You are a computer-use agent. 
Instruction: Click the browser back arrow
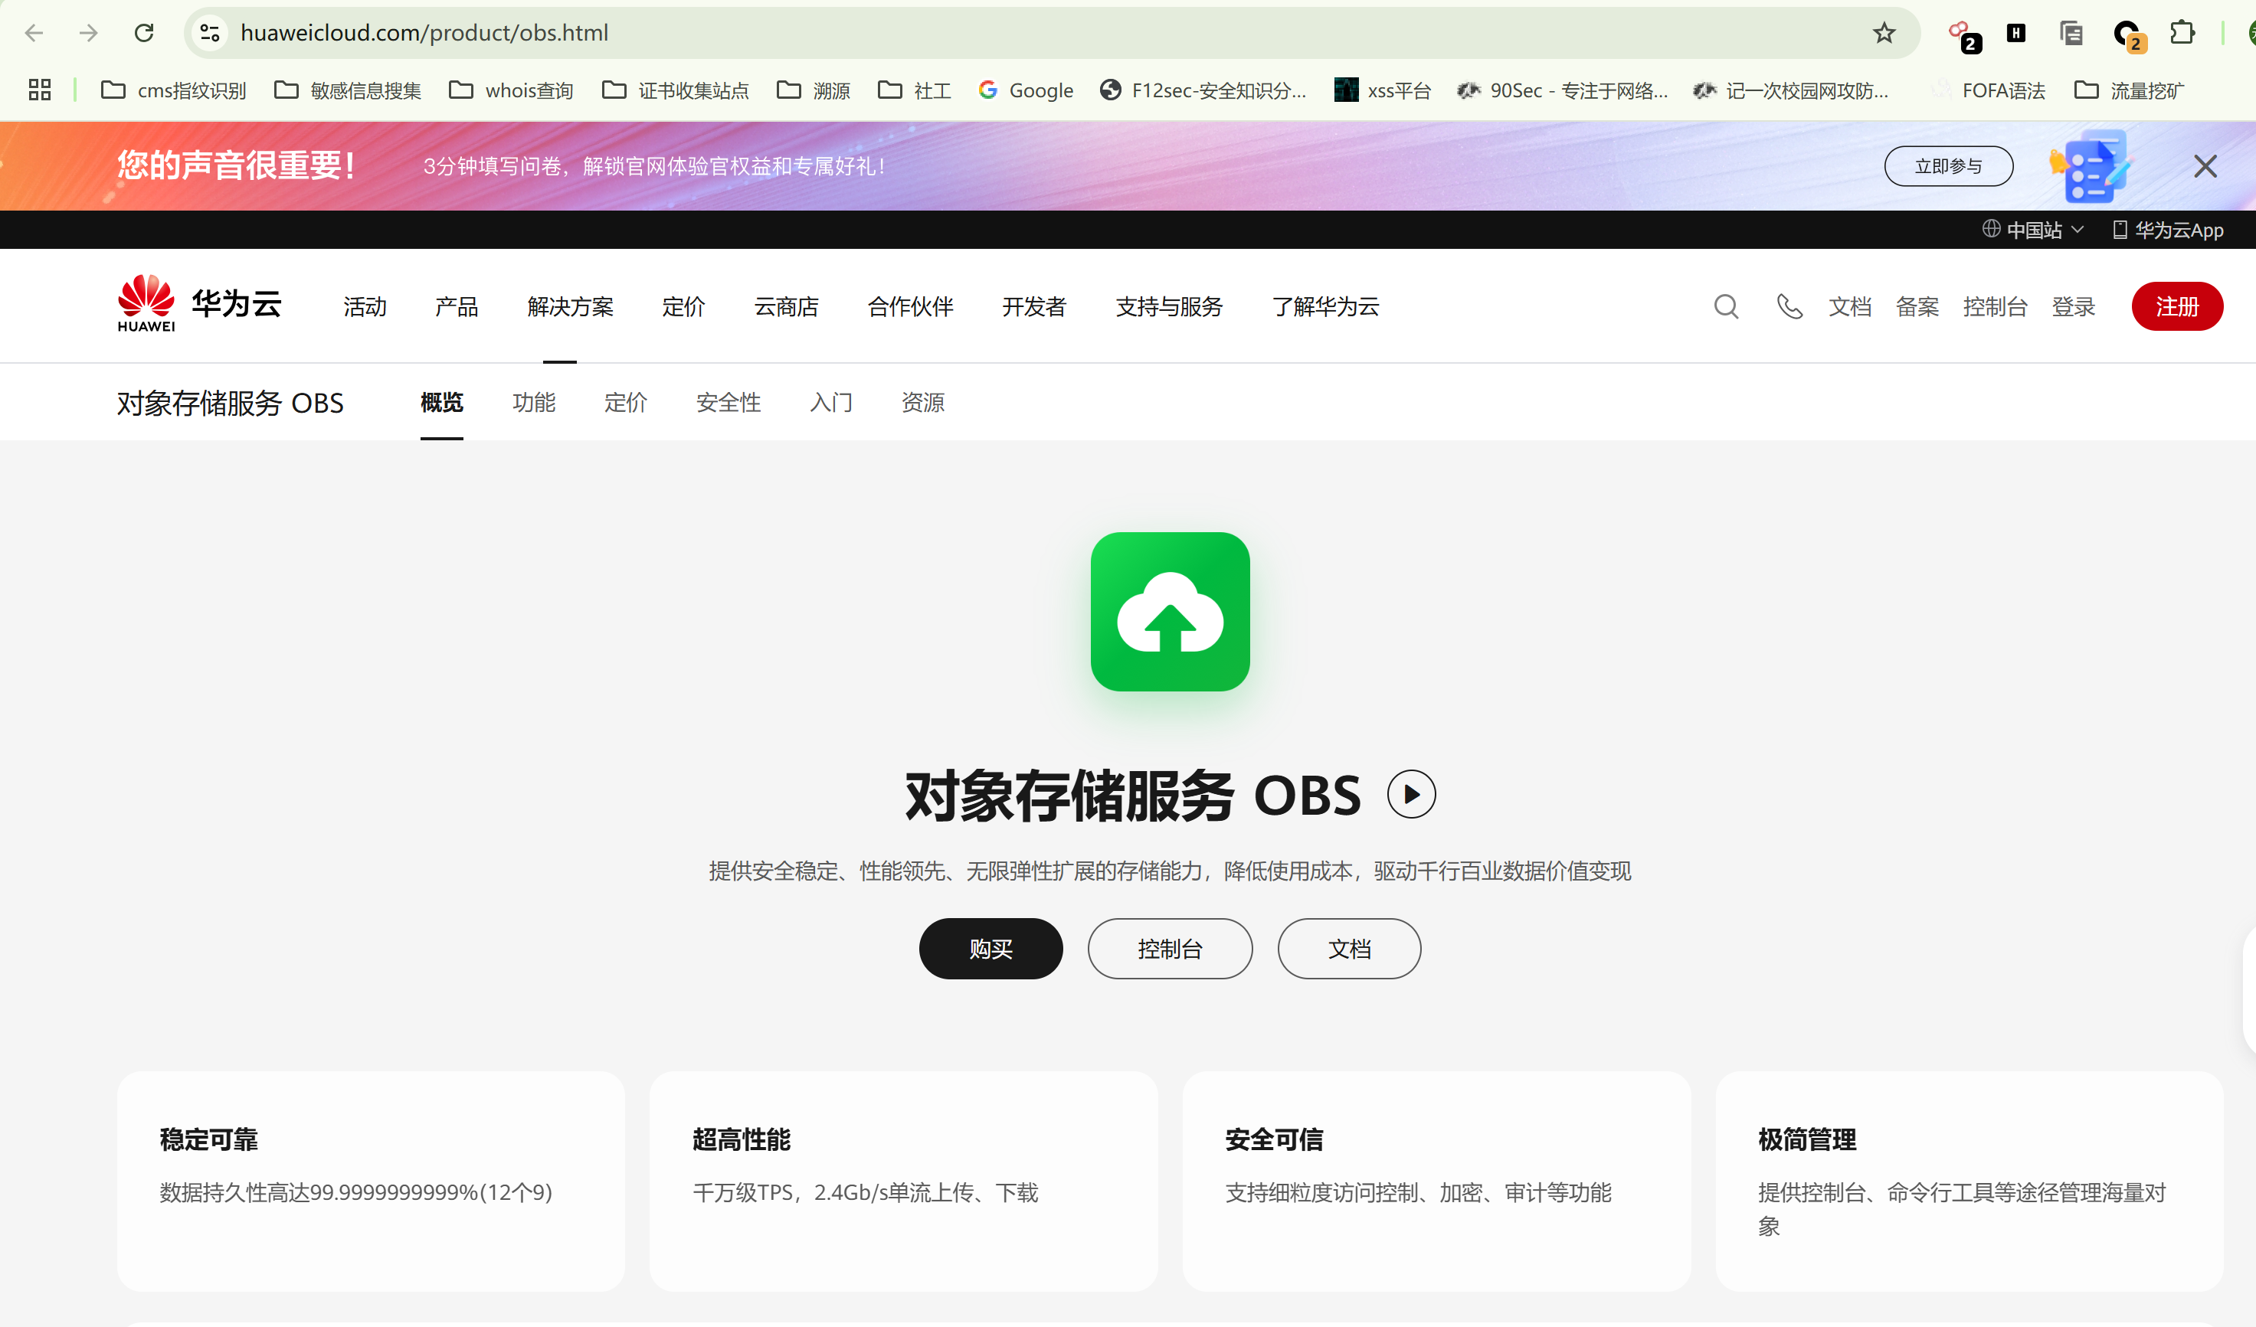34,33
